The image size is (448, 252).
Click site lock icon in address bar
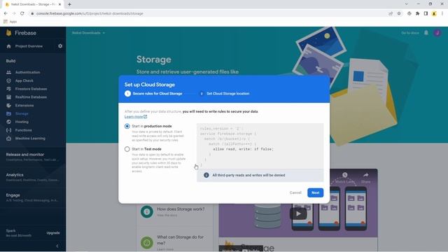click(x=32, y=13)
